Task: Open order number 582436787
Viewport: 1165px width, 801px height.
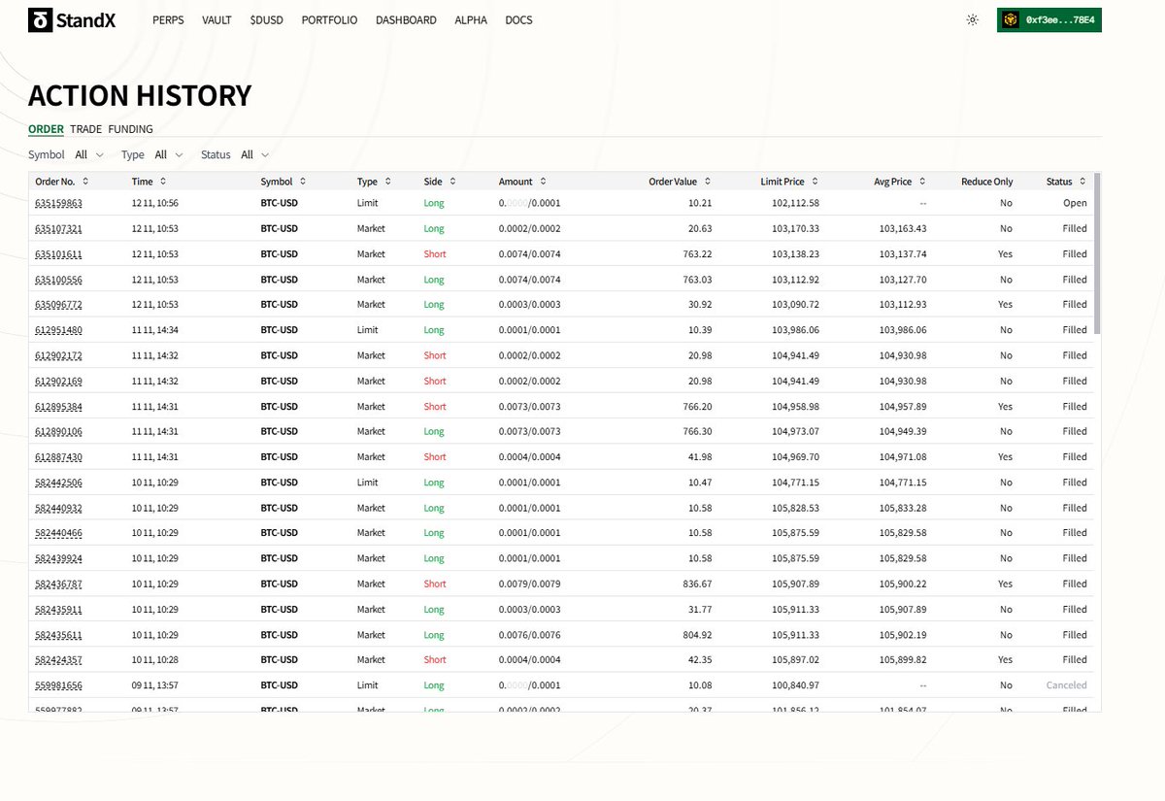Action: pyautogui.click(x=58, y=584)
